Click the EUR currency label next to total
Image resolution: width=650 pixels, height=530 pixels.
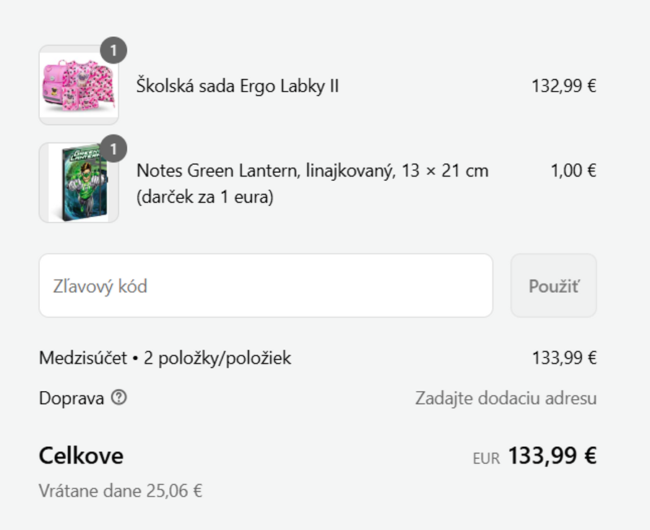point(485,456)
